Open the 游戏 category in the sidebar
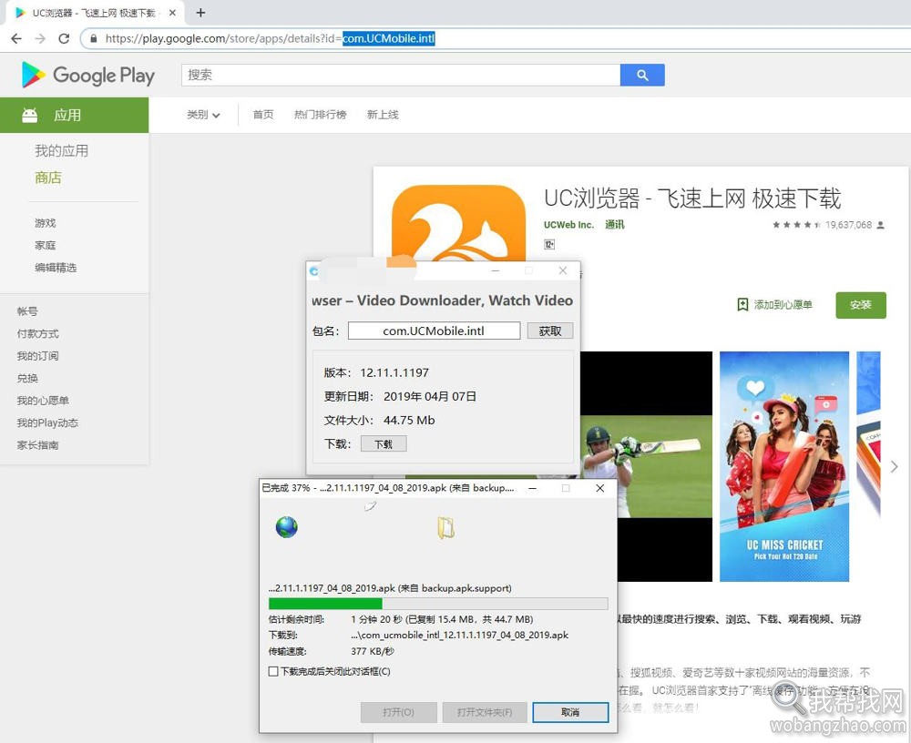 (x=46, y=223)
